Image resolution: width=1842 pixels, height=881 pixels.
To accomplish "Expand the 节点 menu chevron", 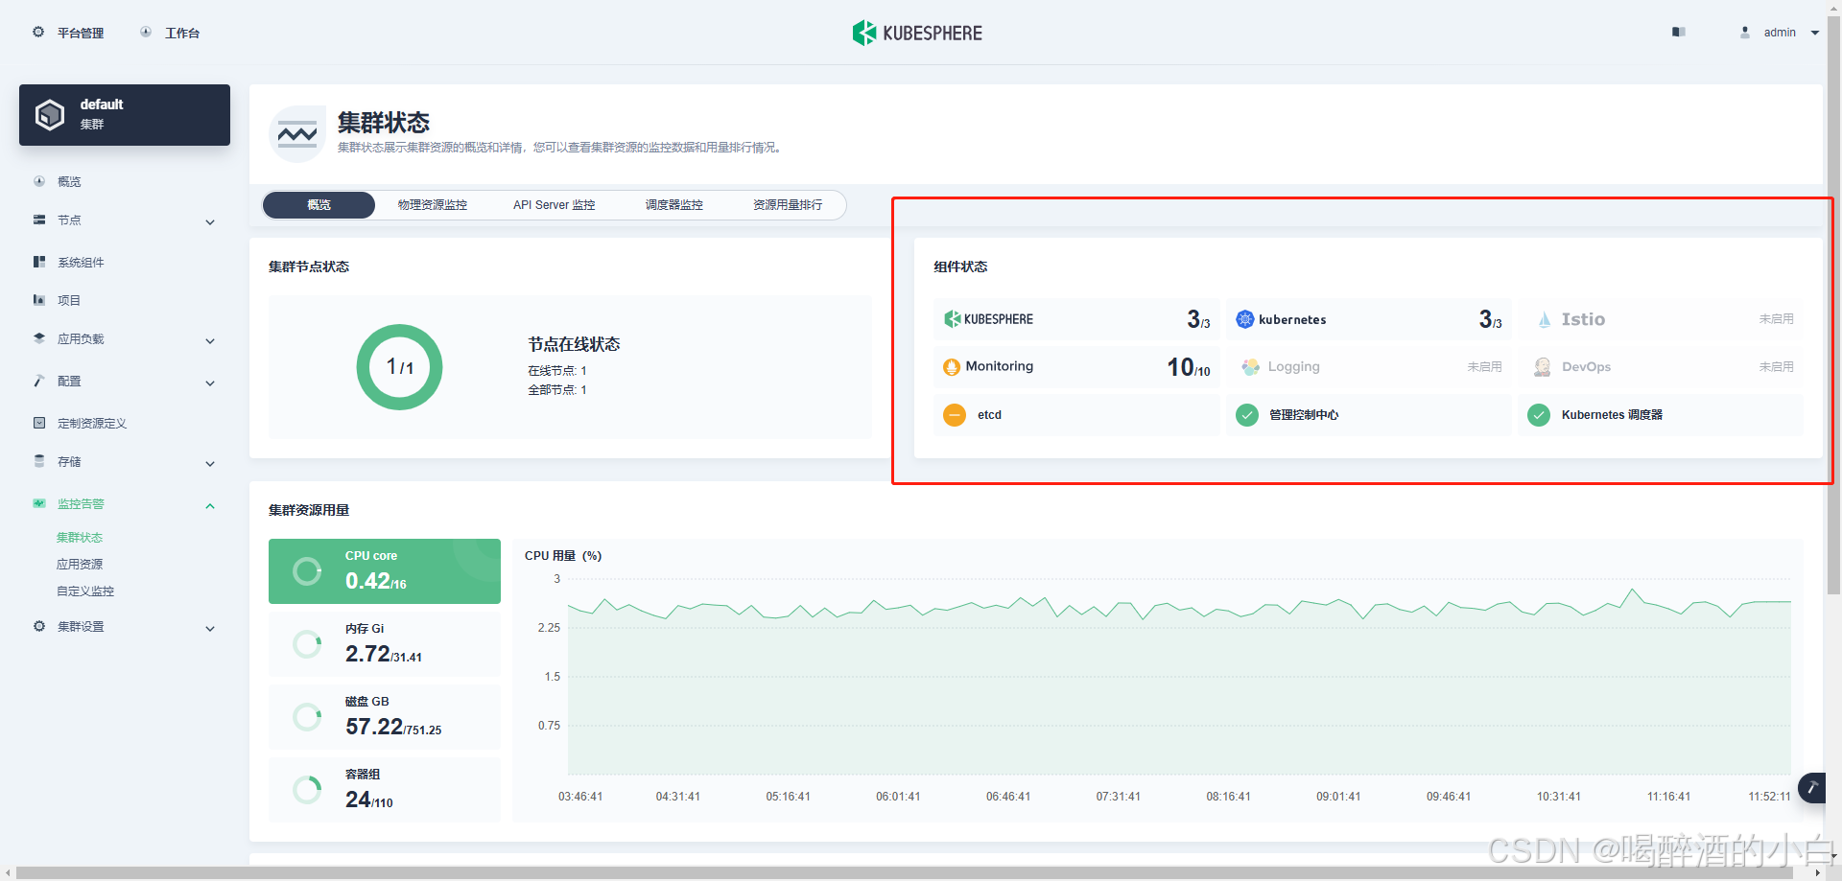I will point(210,222).
